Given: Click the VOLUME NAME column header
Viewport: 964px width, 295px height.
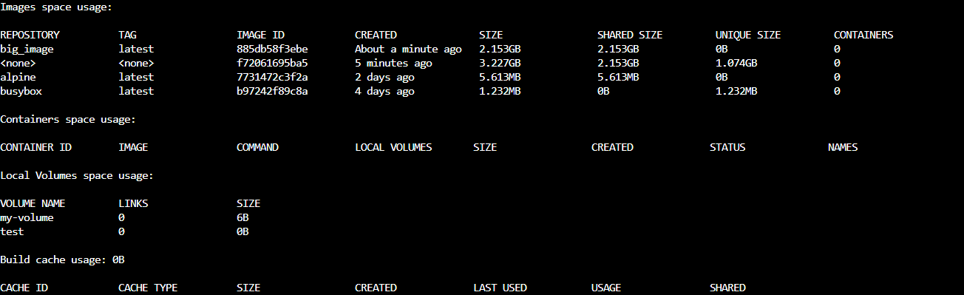Looking at the screenshot, I should point(33,203).
